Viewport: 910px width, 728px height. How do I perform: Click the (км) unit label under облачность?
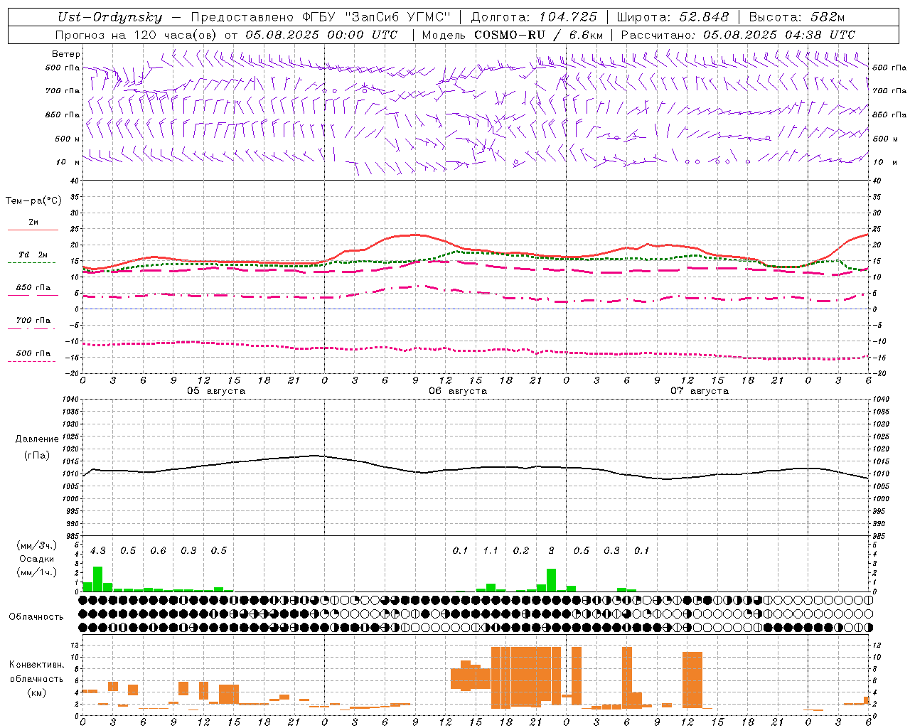click(36, 692)
